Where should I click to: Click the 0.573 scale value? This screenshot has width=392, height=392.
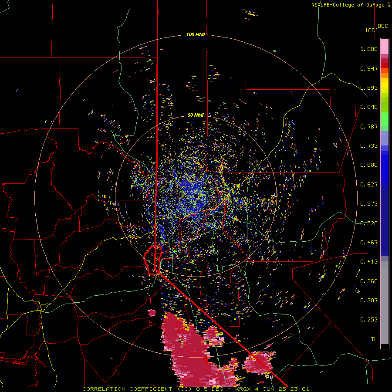369,204
